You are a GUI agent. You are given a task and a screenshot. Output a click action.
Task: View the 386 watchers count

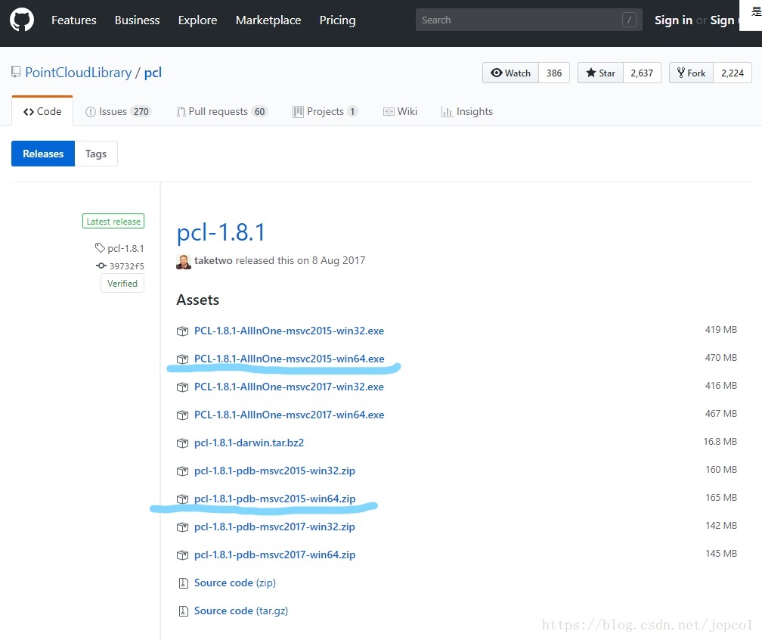[554, 73]
